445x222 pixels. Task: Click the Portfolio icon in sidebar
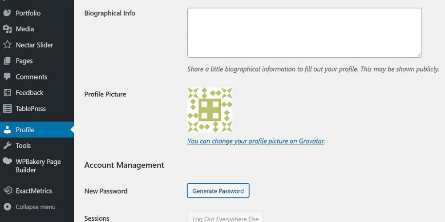(x=7, y=13)
